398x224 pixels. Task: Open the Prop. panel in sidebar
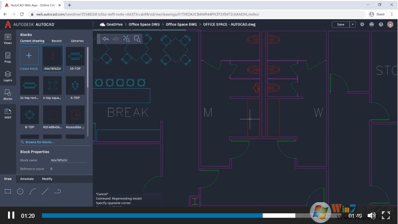tap(8, 57)
